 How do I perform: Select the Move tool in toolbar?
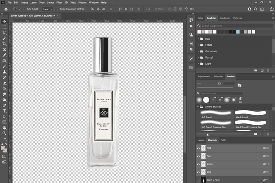(x=4, y=21)
